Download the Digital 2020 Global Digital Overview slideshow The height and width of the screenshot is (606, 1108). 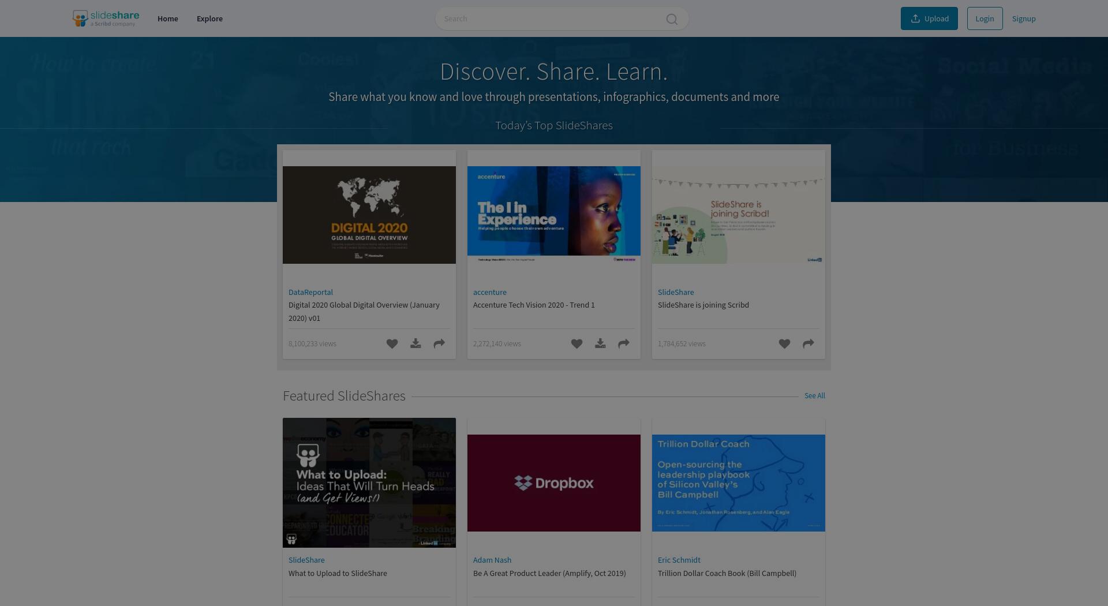click(415, 344)
